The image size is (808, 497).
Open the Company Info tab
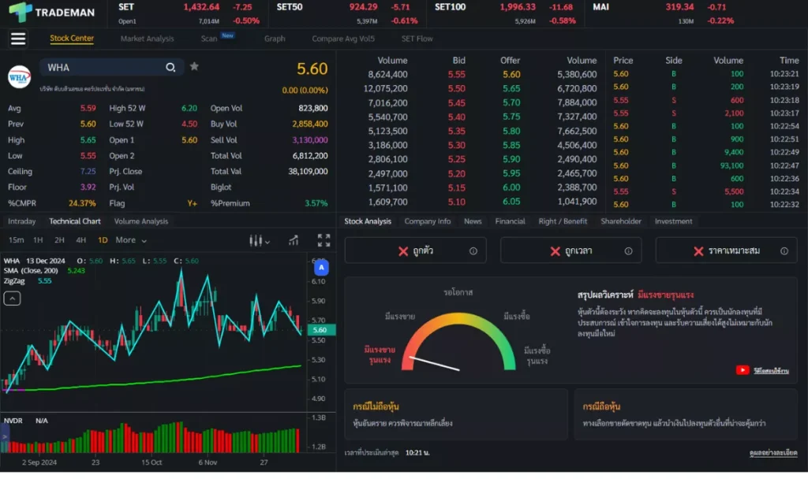click(427, 221)
